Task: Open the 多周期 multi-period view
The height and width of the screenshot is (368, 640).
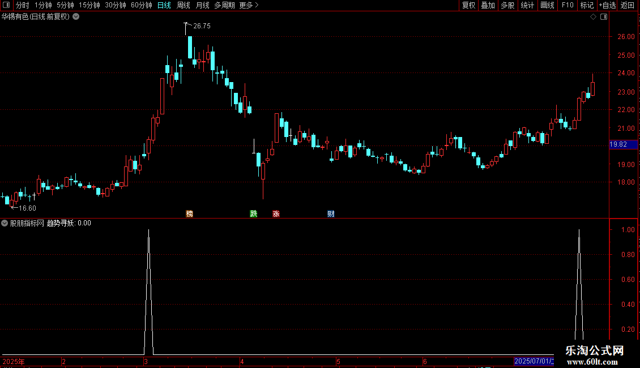Action: pos(224,5)
